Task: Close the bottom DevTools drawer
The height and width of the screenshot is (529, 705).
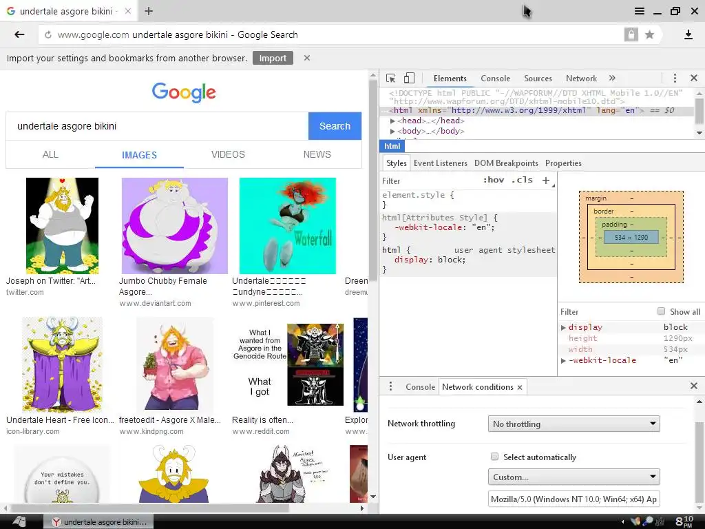Action: (x=694, y=386)
